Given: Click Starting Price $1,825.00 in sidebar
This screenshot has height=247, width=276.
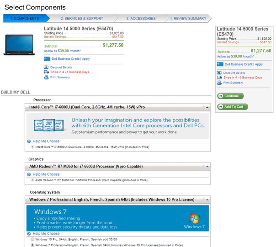Looking at the screenshot, I should pyautogui.click(x=244, y=39).
